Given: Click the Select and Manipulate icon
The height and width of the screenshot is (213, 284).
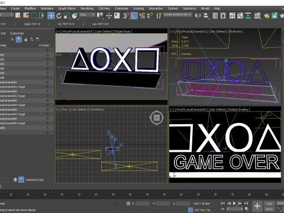Looking at the screenshot, I should click(x=109, y=15).
